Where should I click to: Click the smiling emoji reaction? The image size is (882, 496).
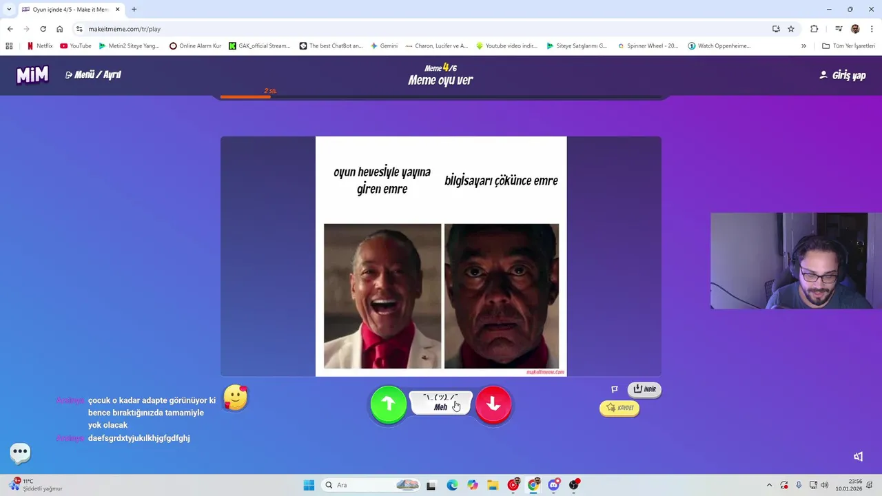236,397
